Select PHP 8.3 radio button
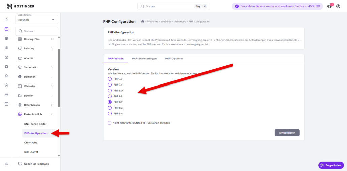The width and height of the screenshot is (347, 171). coord(109,108)
